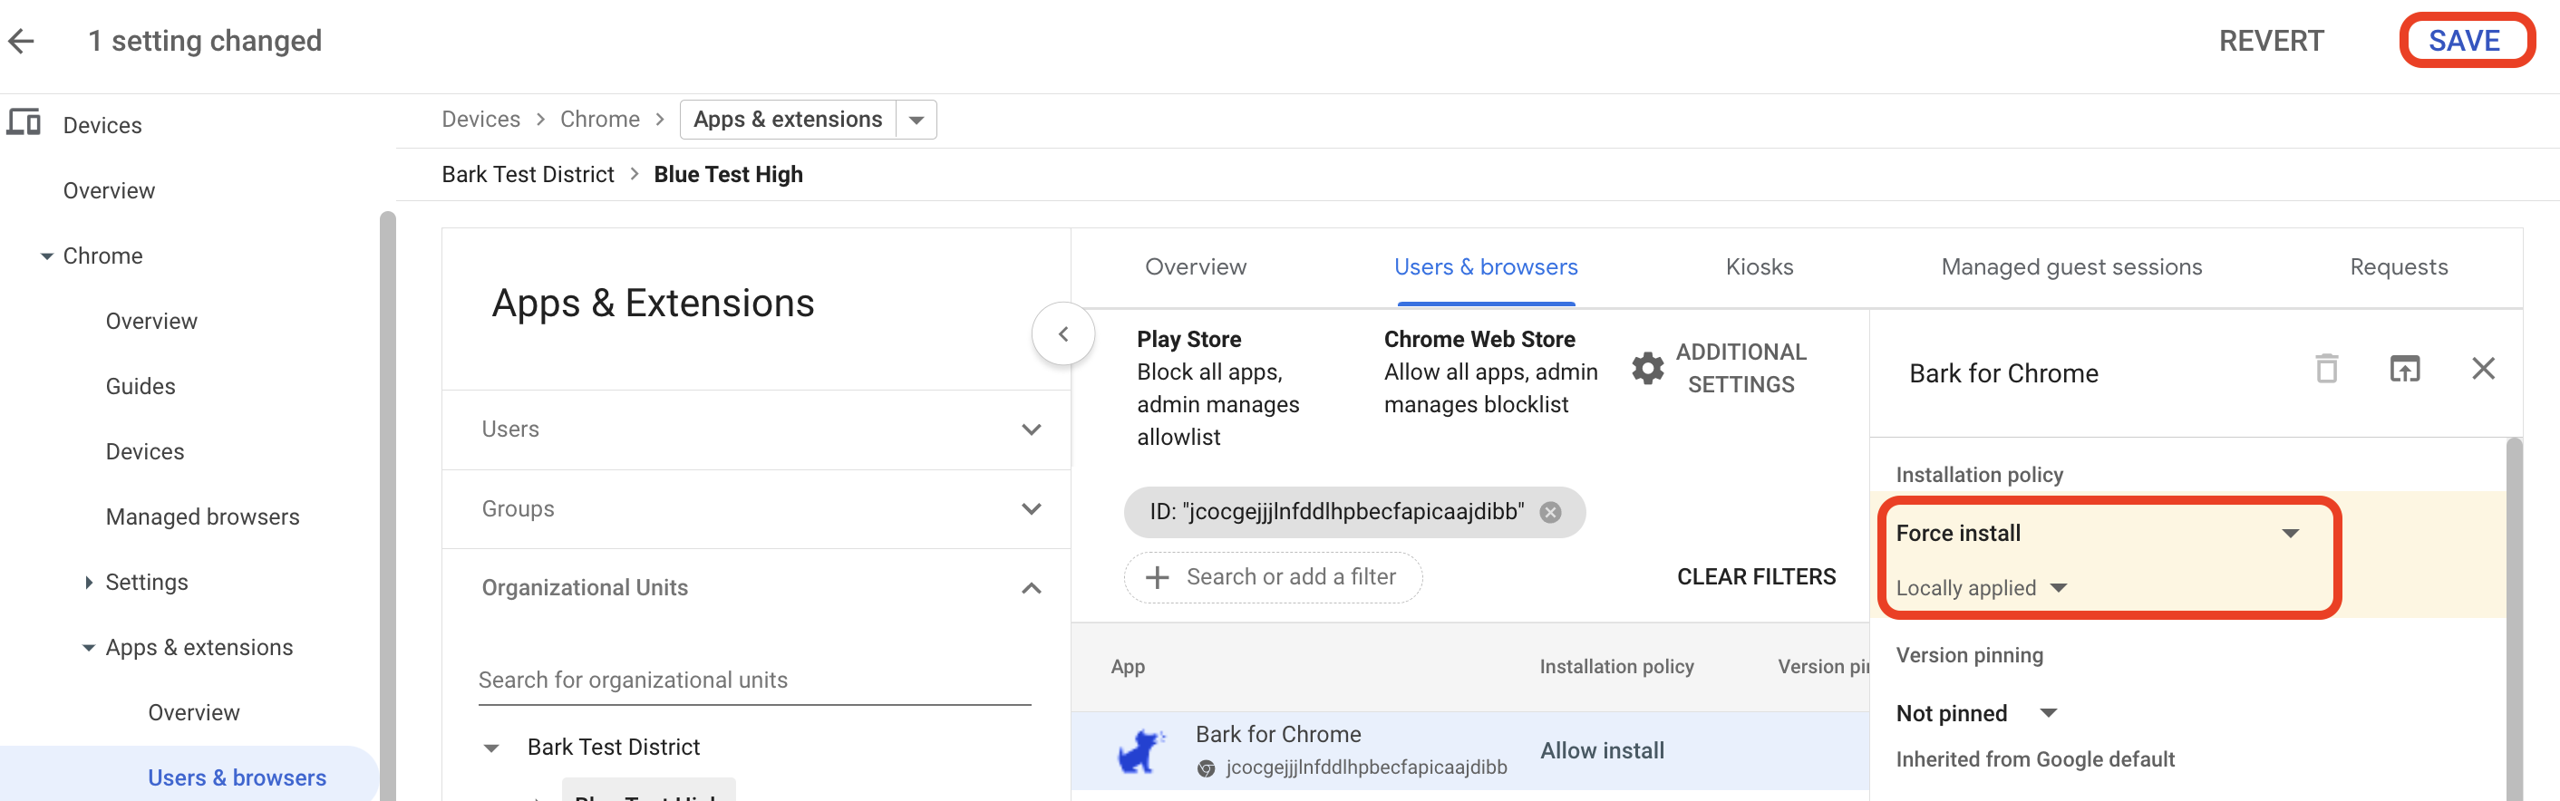Screen dimensions: 2560x801
Task: Click the Bark for Chrome app icon
Action: [x=1141, y=751]
